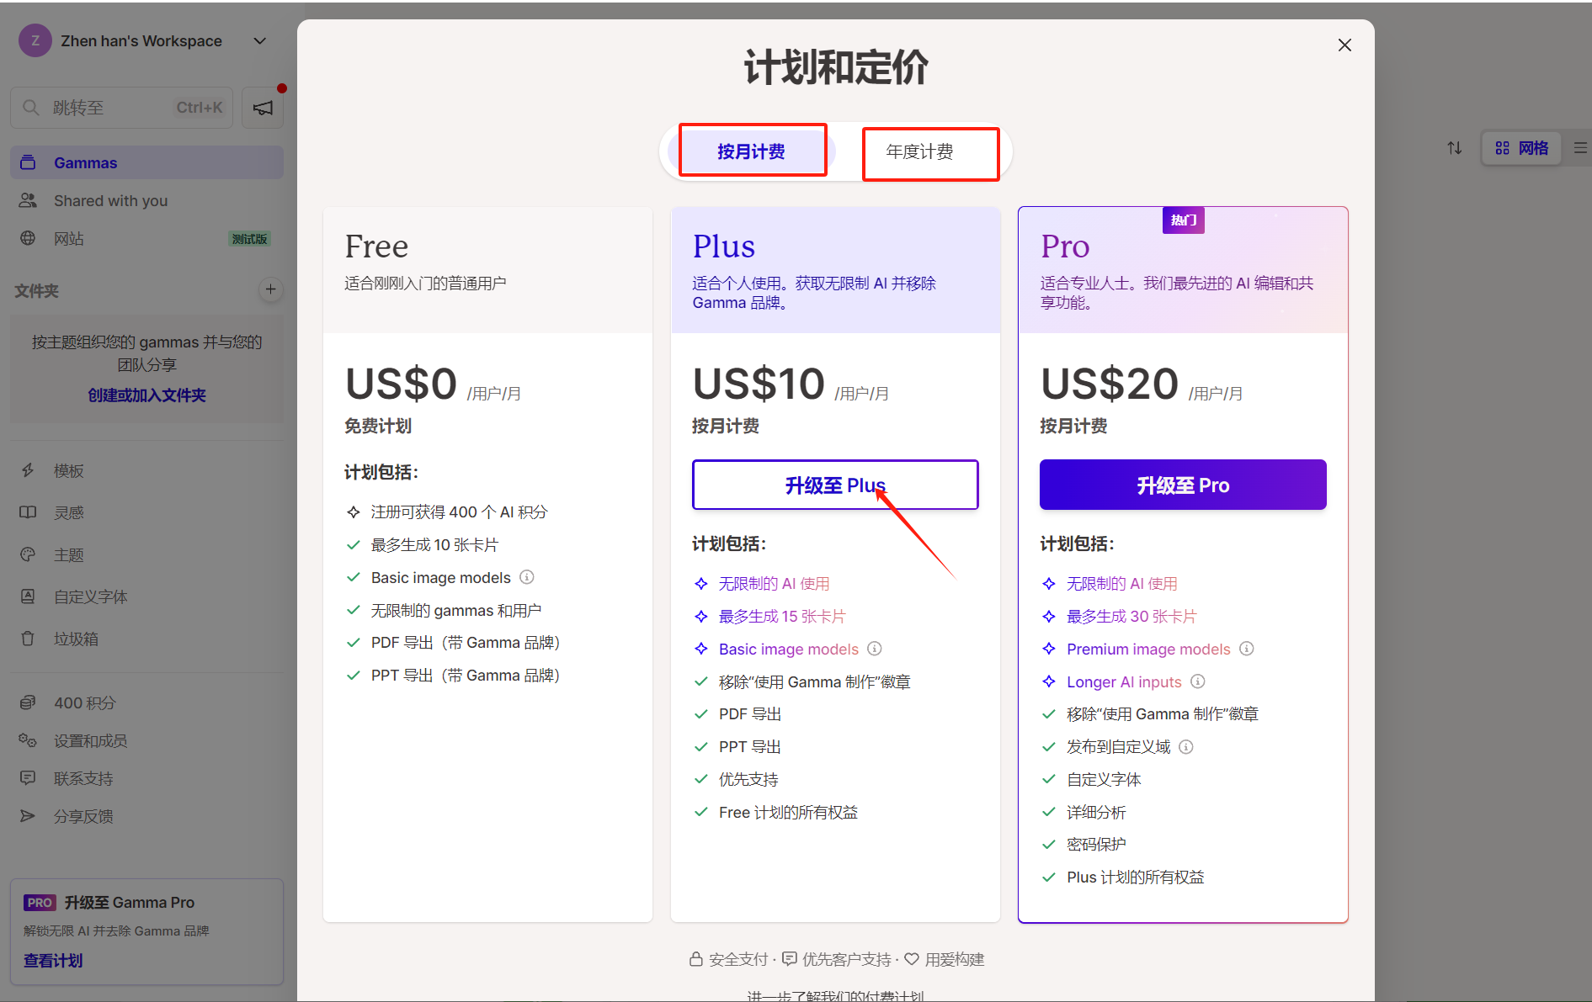Click the 设置和成员 gear icon

pyautogui.click(x=28, y=740)
